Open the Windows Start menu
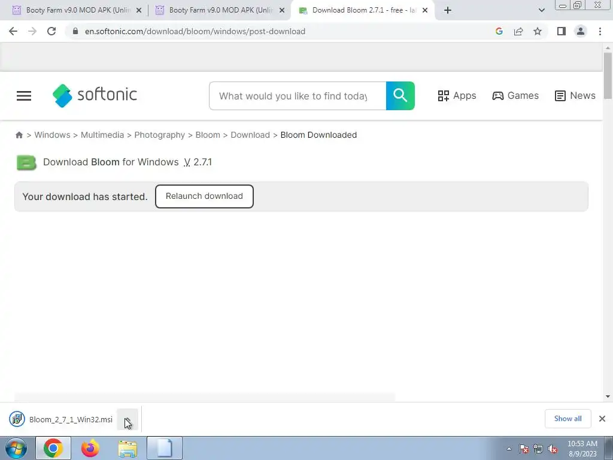 point(16,448)
